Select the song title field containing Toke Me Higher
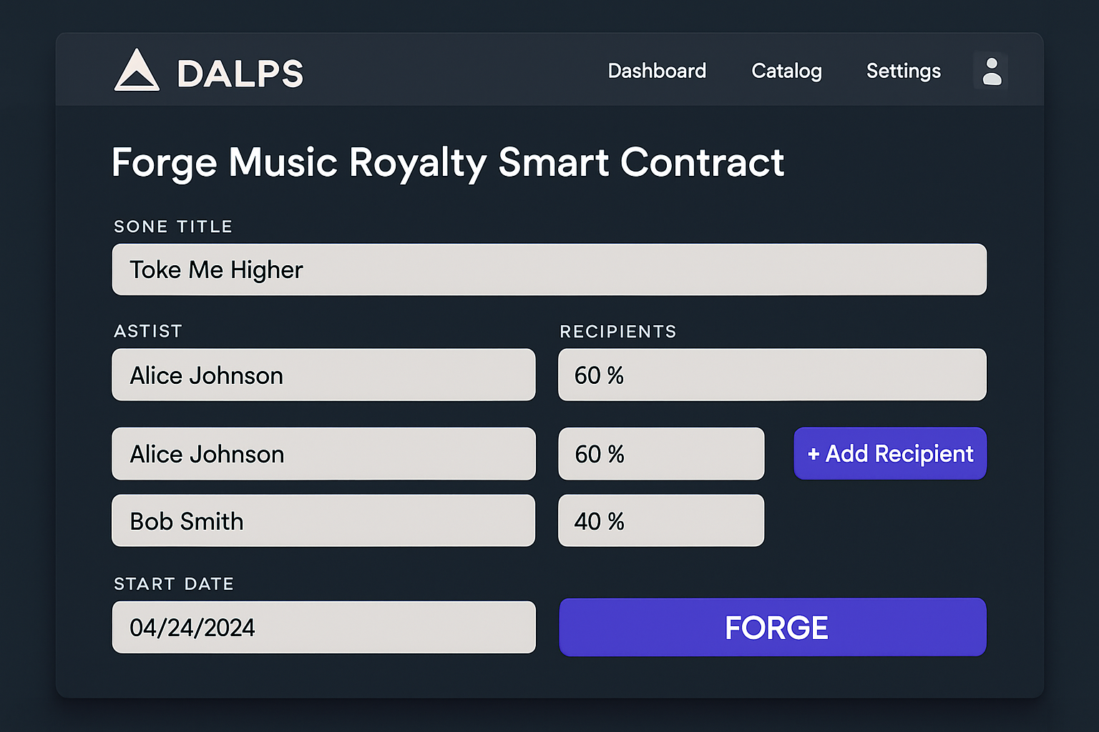The image size is (1099, 732). tap(549, 269)
